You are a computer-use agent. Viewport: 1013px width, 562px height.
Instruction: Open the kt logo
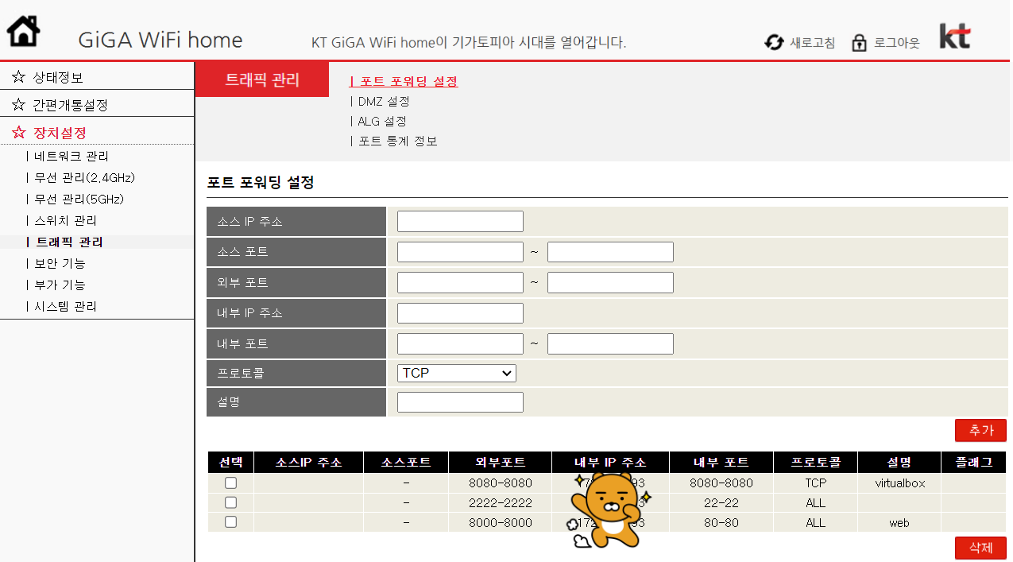(x=955, y=36)
